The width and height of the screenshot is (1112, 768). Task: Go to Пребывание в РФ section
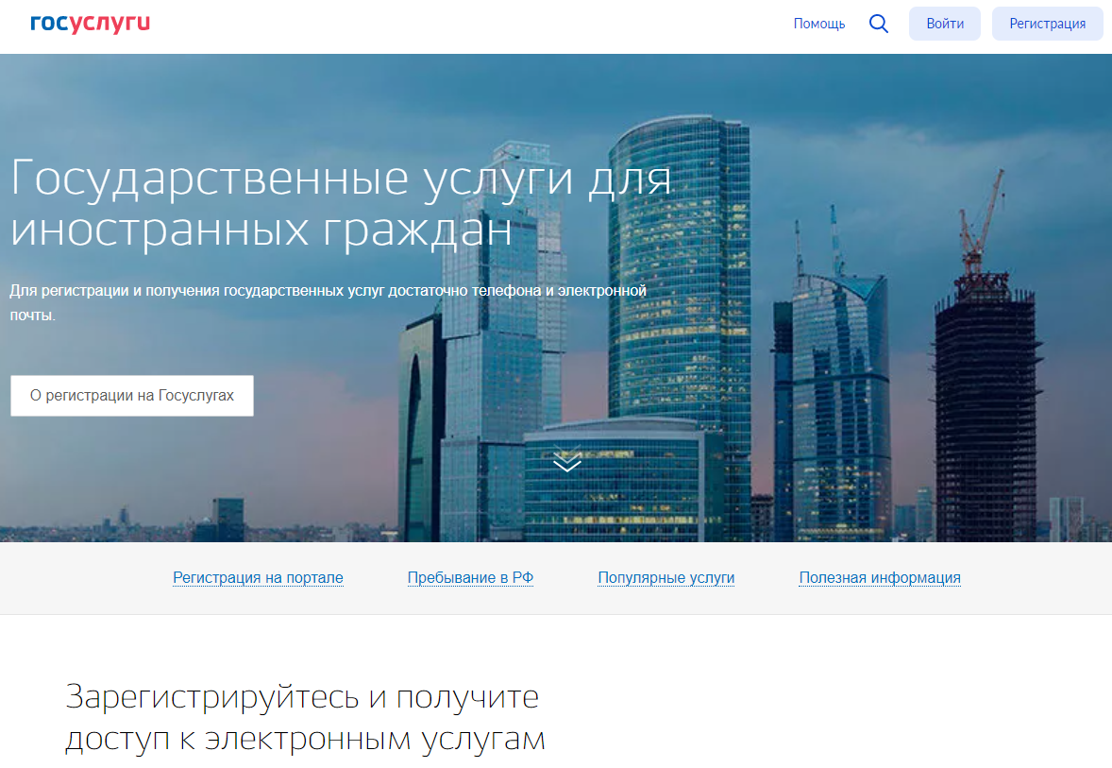[470, 578]
